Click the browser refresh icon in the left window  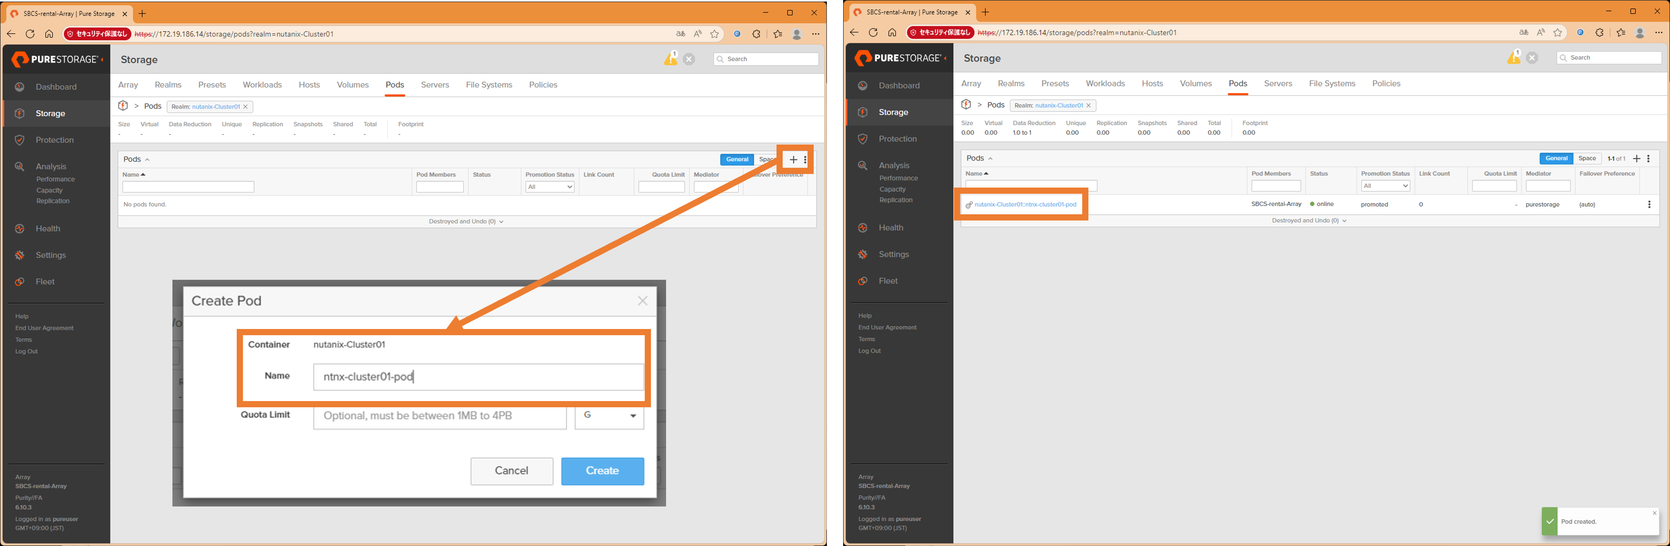pyautogui.click(x=30, y=34)
